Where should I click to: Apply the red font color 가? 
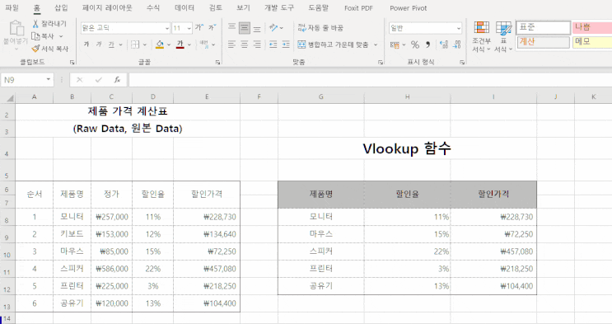(x=180, y=45)
